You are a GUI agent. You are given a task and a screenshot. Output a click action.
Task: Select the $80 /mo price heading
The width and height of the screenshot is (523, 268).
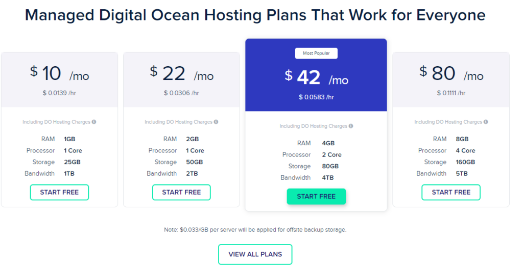click(451, 74)
